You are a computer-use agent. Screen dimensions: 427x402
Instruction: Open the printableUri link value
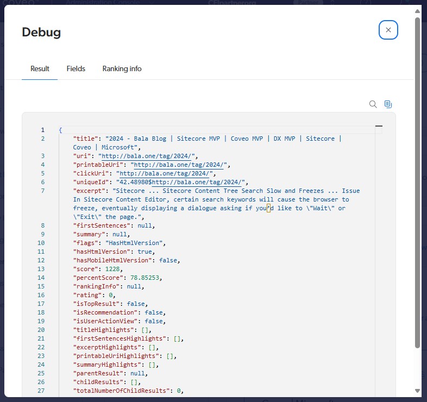pyautogui.click(x=179, y=165)
